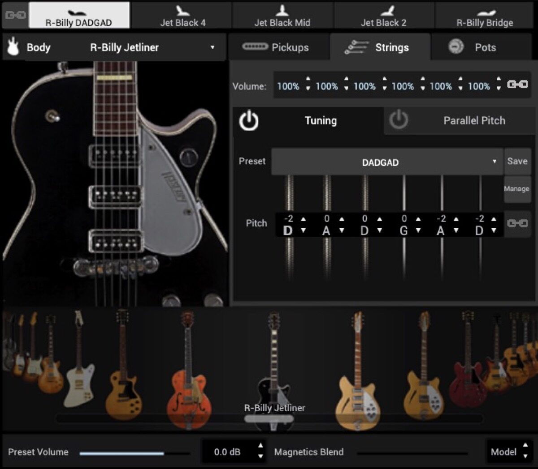This screenshot has width=538, height=469.
Task: Select the gold guitar beside the red semi-hollow
Action: [x=423, y=366]
